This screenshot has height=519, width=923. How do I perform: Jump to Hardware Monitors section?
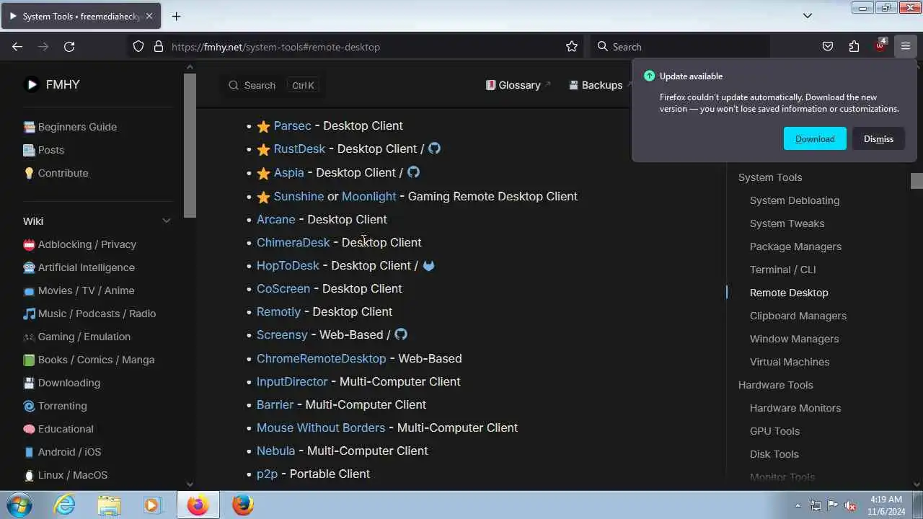click(795, 408)
